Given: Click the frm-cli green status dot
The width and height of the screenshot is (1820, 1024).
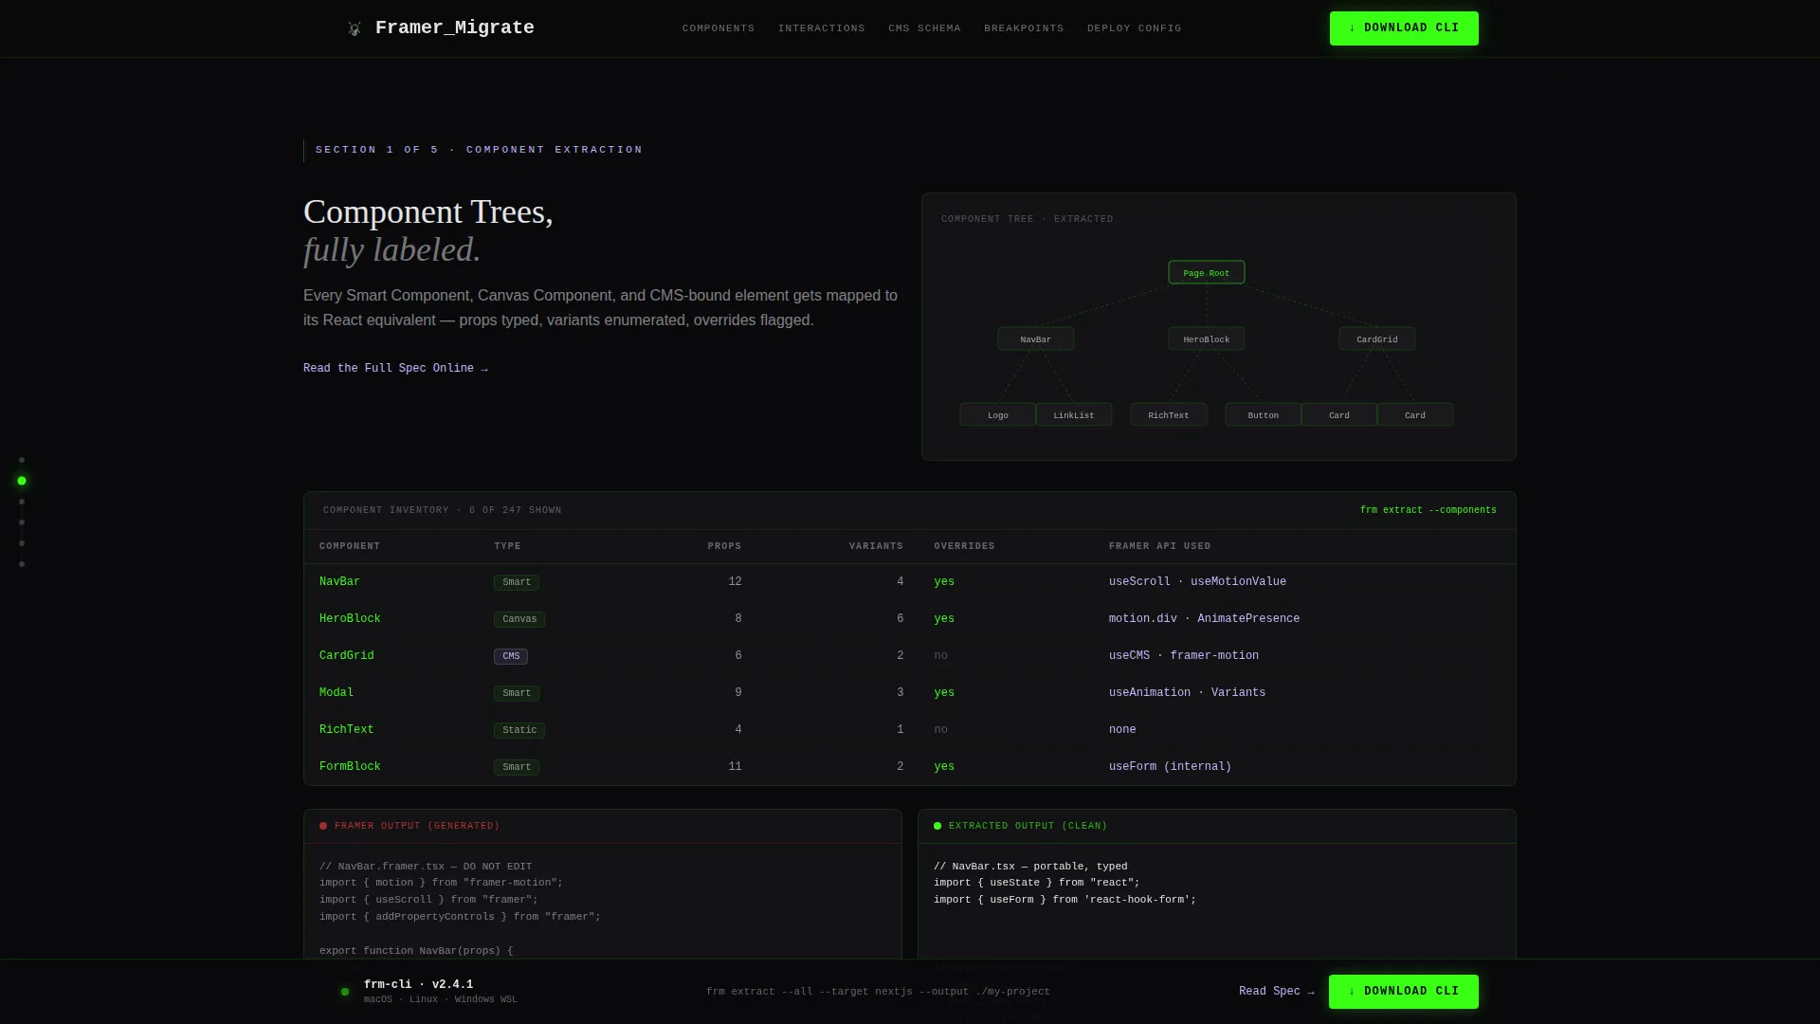Looking at the screenshot, I should tap(345, 992).
